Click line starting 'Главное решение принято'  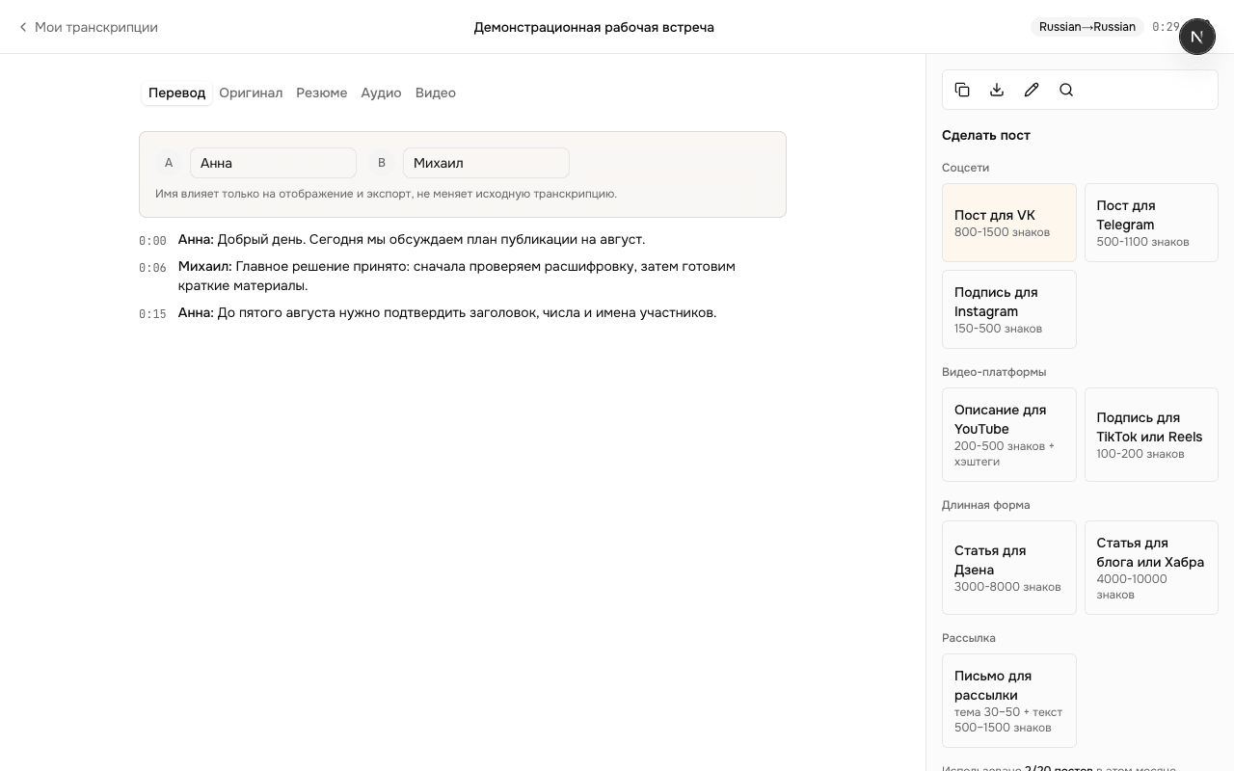point(457,276)
